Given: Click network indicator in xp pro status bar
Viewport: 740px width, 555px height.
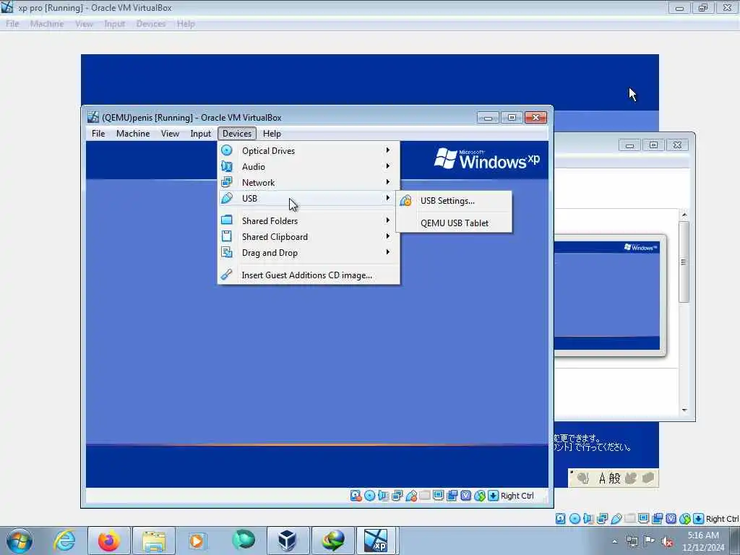Looking at the screenshot, I should coord(602,519).
